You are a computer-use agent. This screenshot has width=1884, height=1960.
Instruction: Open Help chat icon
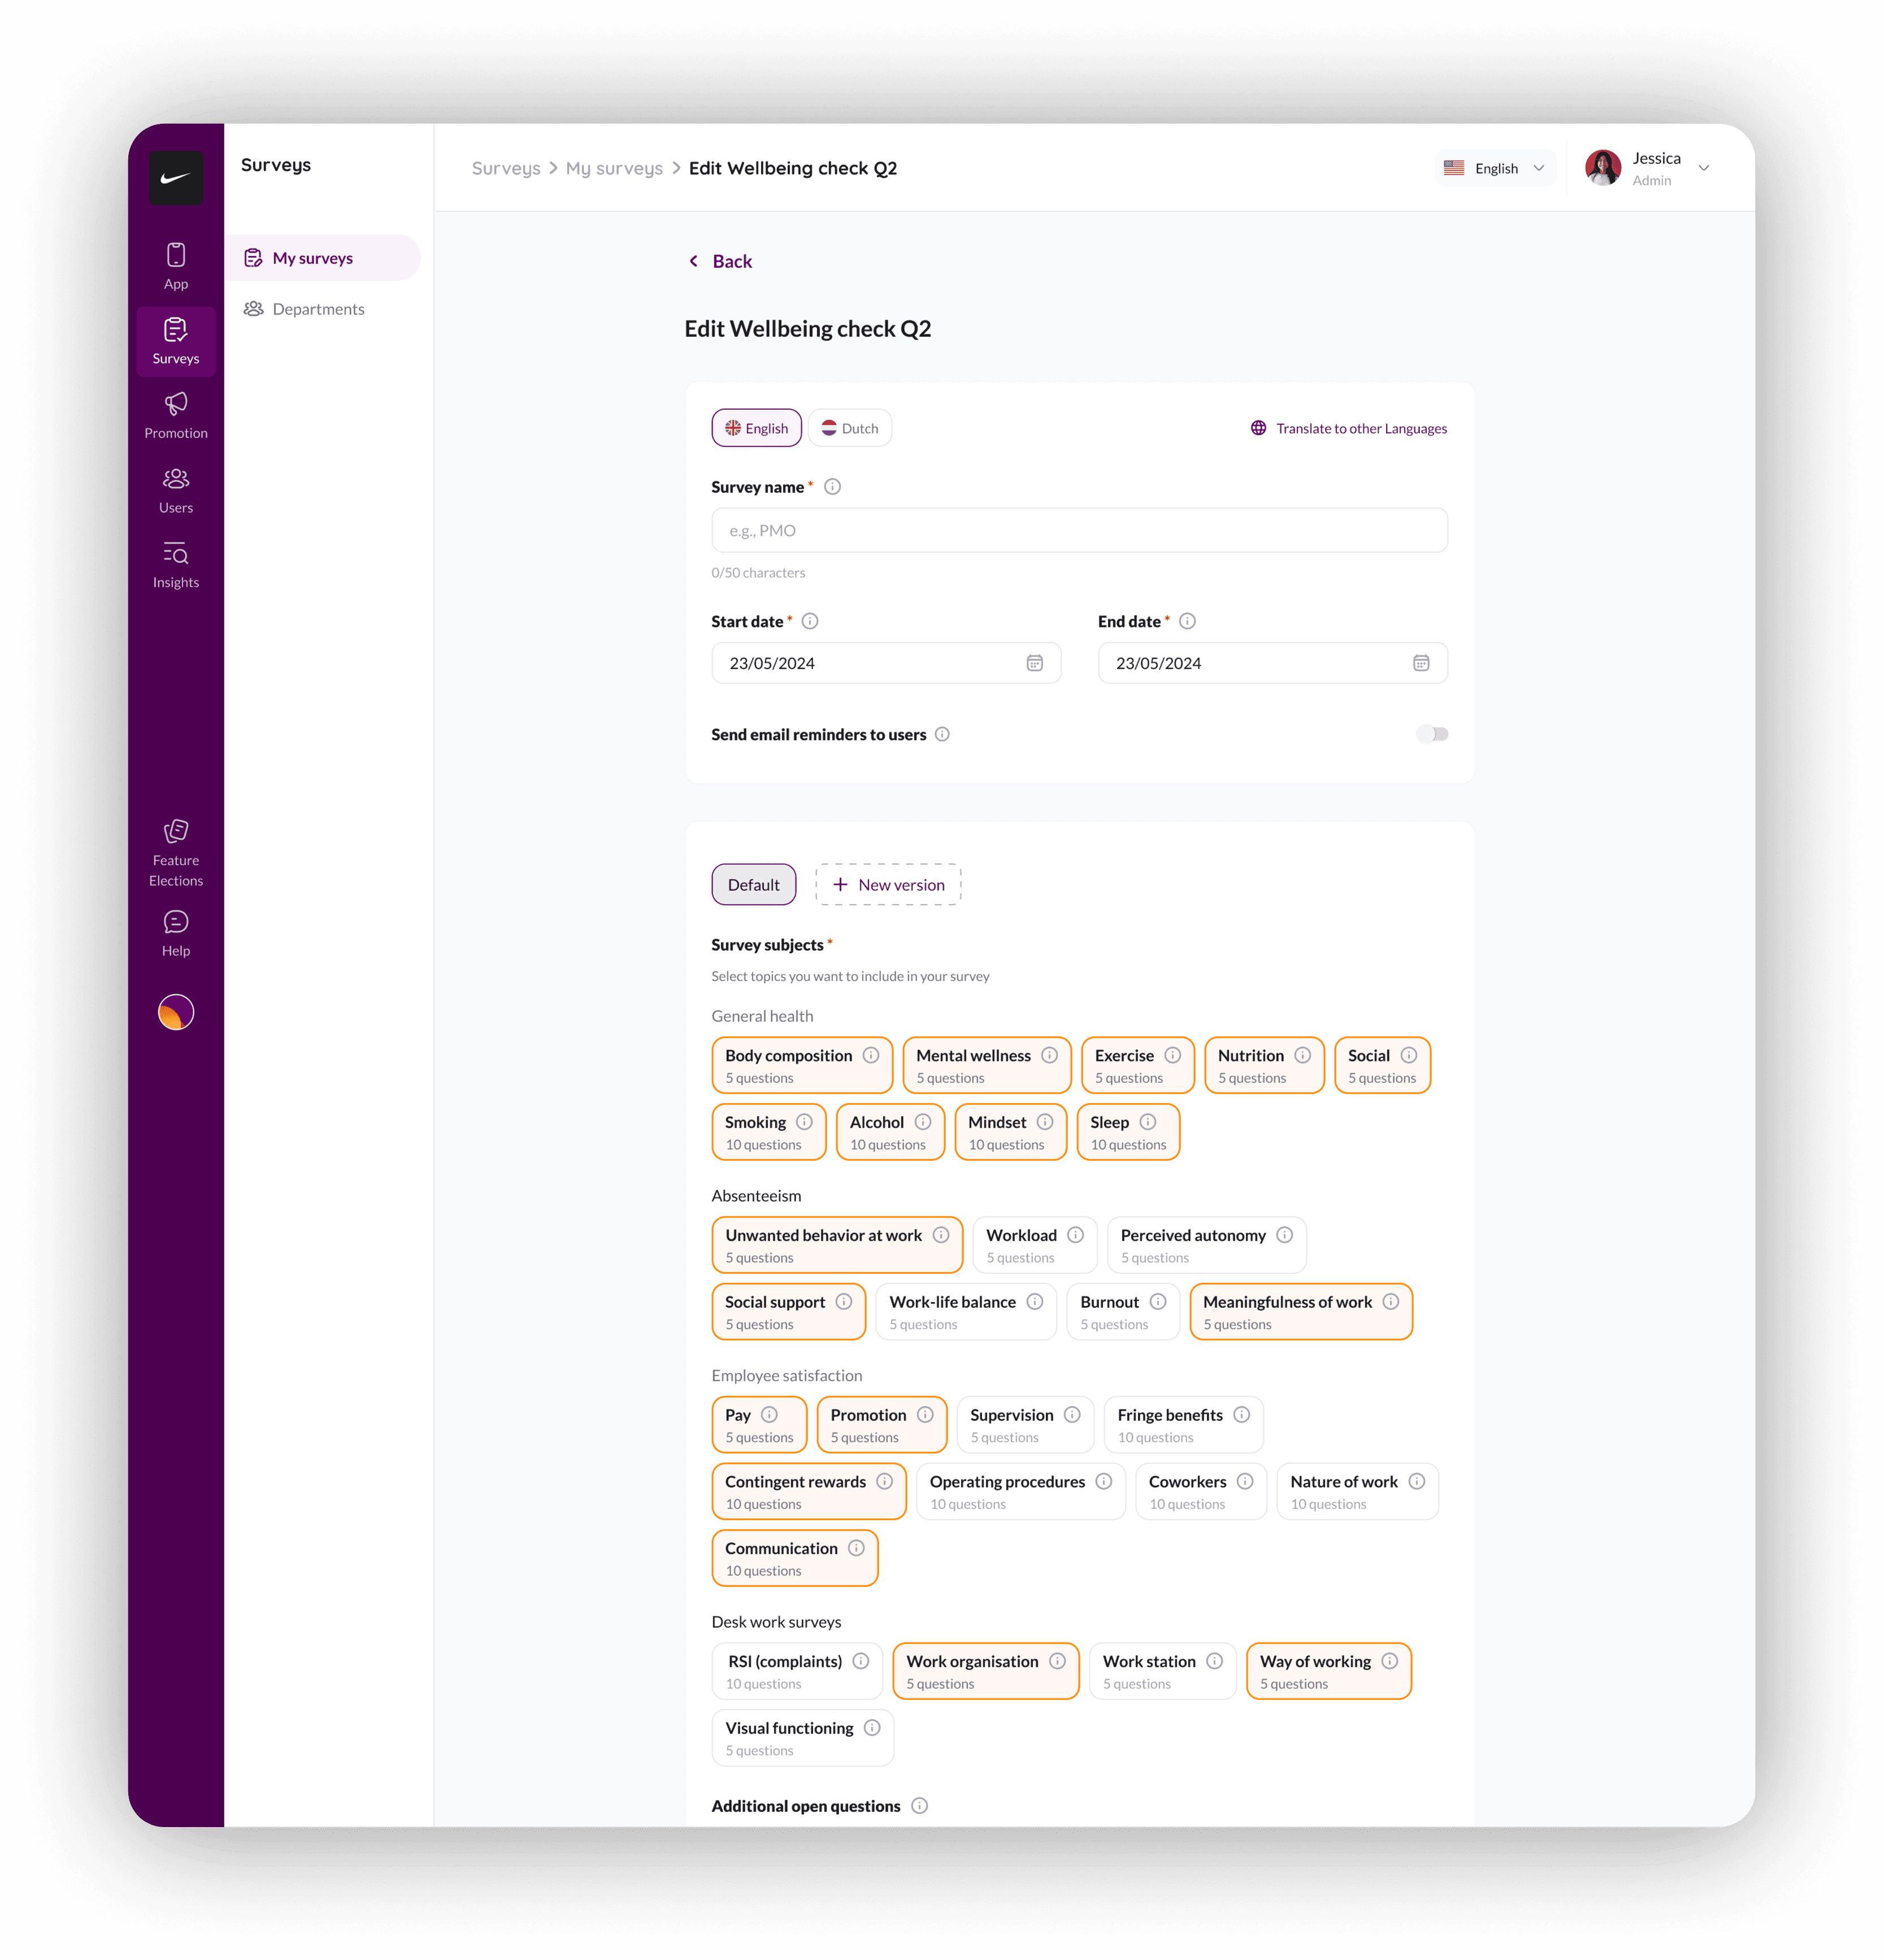click(x=175, y=921)
